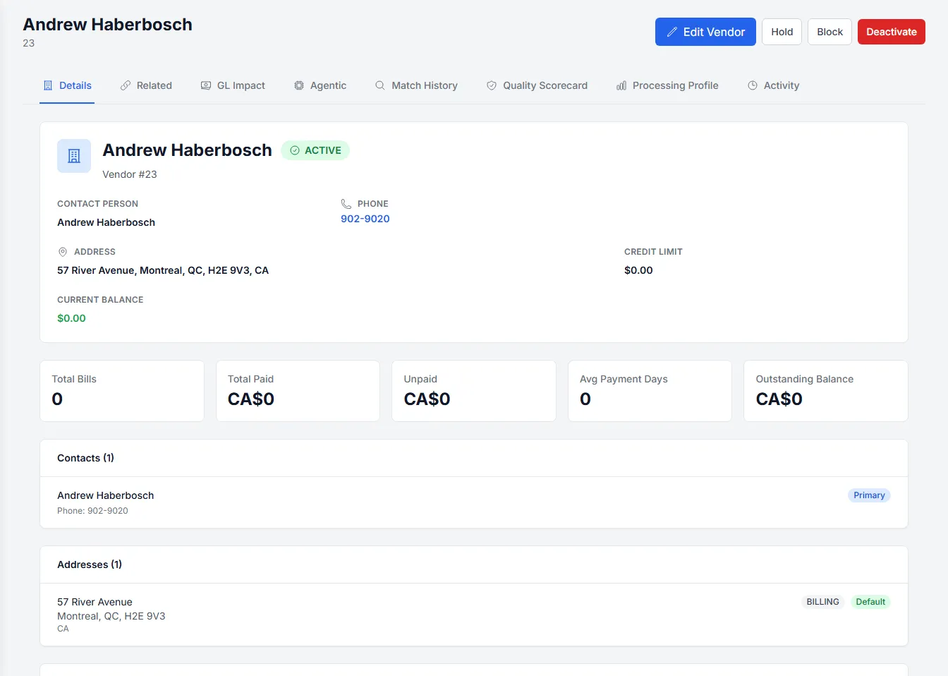Click phone number link 902-9020

(x=365, y=219)
